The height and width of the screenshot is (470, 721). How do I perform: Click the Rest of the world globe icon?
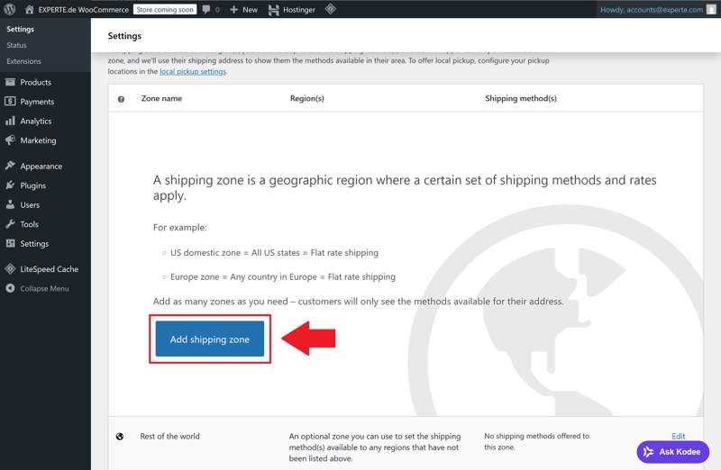pos(120,437)
